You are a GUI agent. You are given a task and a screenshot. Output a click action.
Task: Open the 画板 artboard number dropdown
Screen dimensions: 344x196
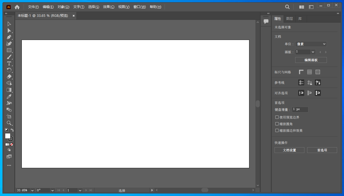click(313, 52)
